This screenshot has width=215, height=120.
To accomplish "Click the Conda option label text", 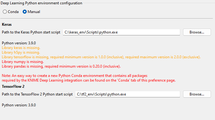I will (x=13, y=12).
